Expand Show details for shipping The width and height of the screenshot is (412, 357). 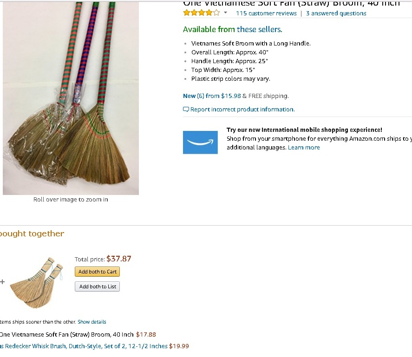(x=92, y=322)
